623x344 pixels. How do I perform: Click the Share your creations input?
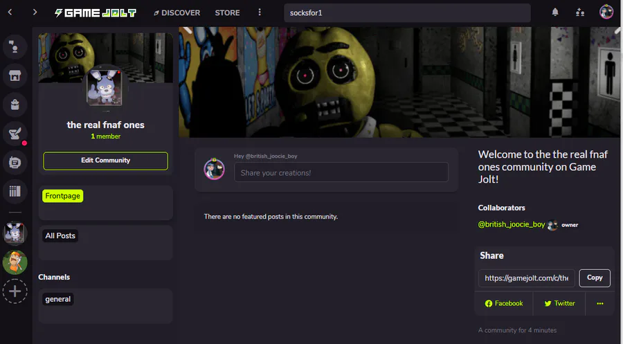click(x=341, y=172)
